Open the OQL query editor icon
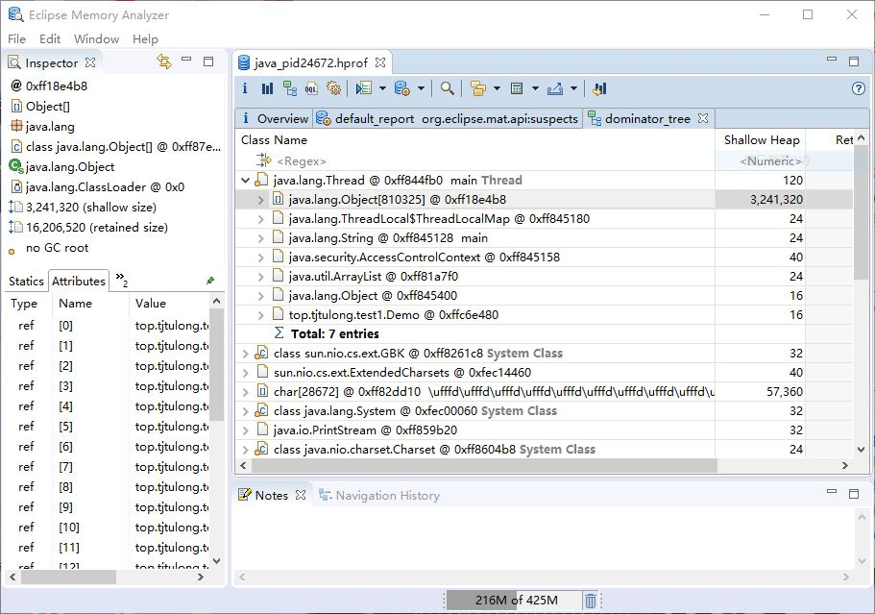The image size is (875, 614). 311,88
